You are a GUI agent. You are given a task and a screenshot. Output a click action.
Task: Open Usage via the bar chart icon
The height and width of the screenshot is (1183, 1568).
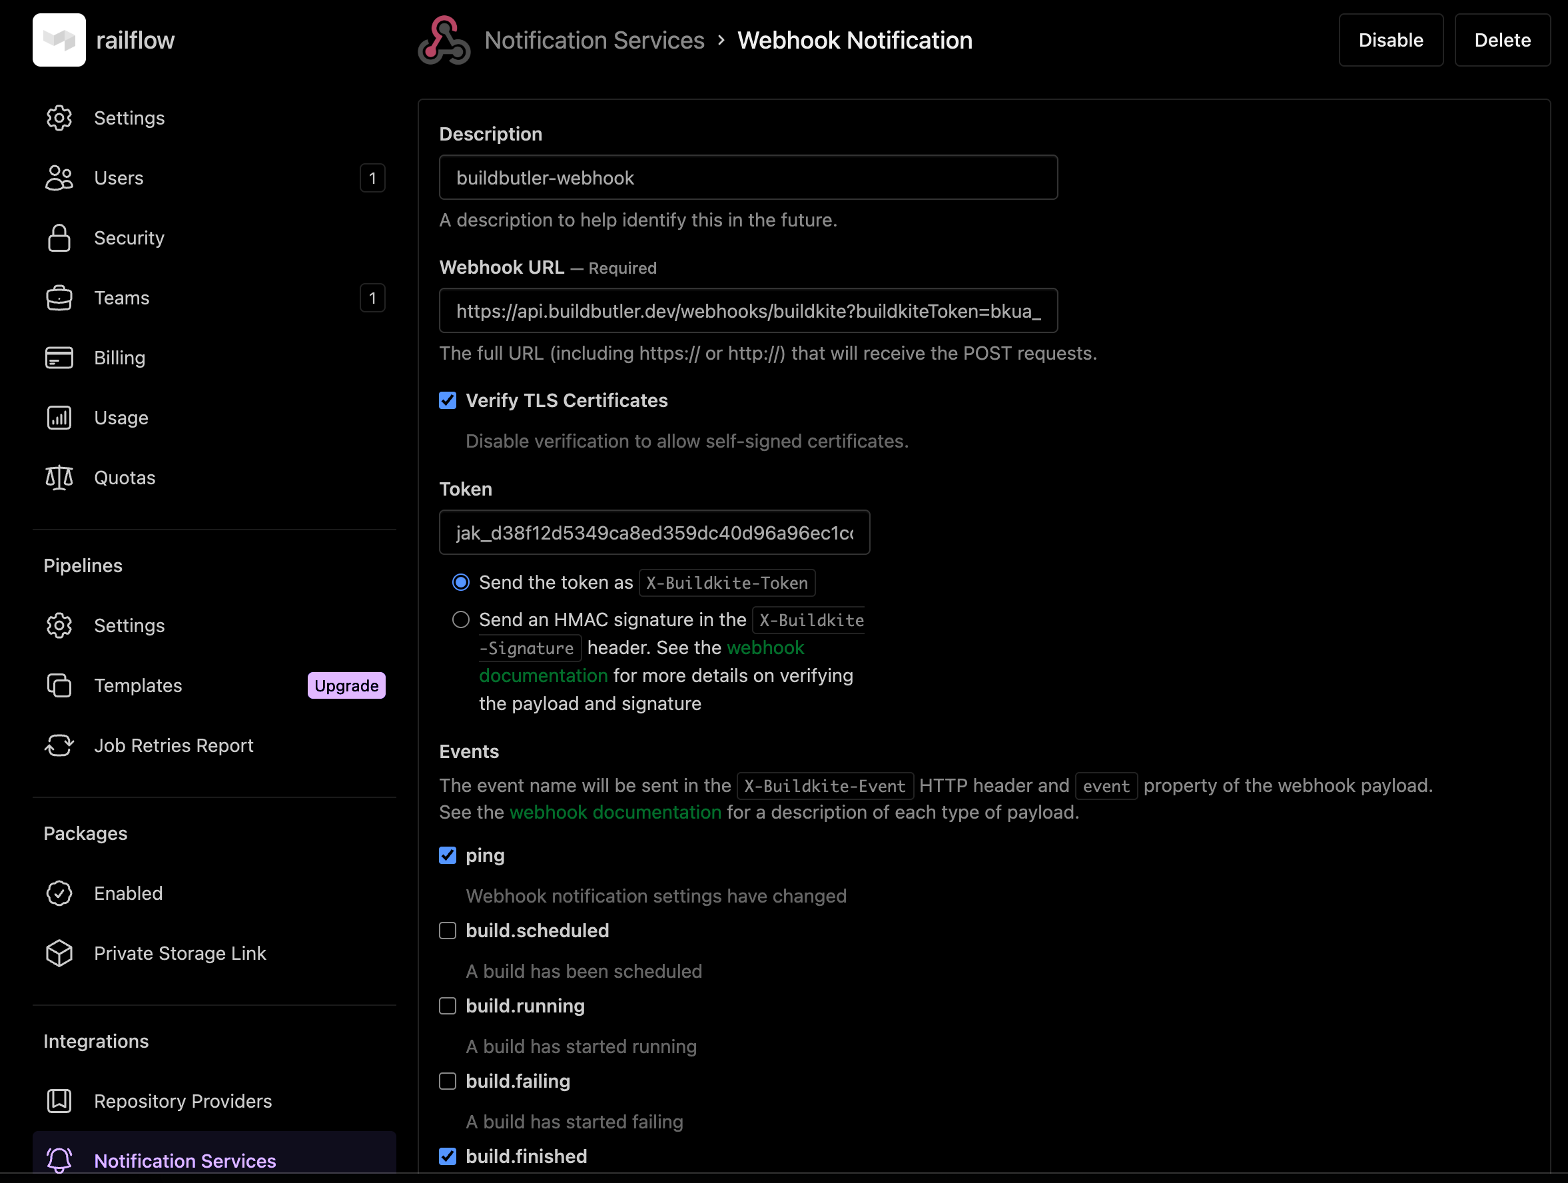(59, 418)
